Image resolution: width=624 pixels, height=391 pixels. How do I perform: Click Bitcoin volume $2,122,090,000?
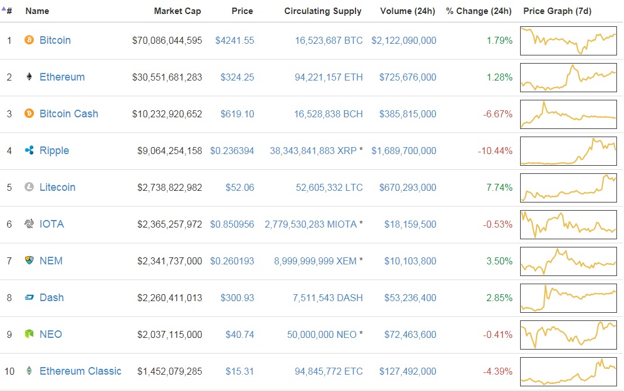404,41
